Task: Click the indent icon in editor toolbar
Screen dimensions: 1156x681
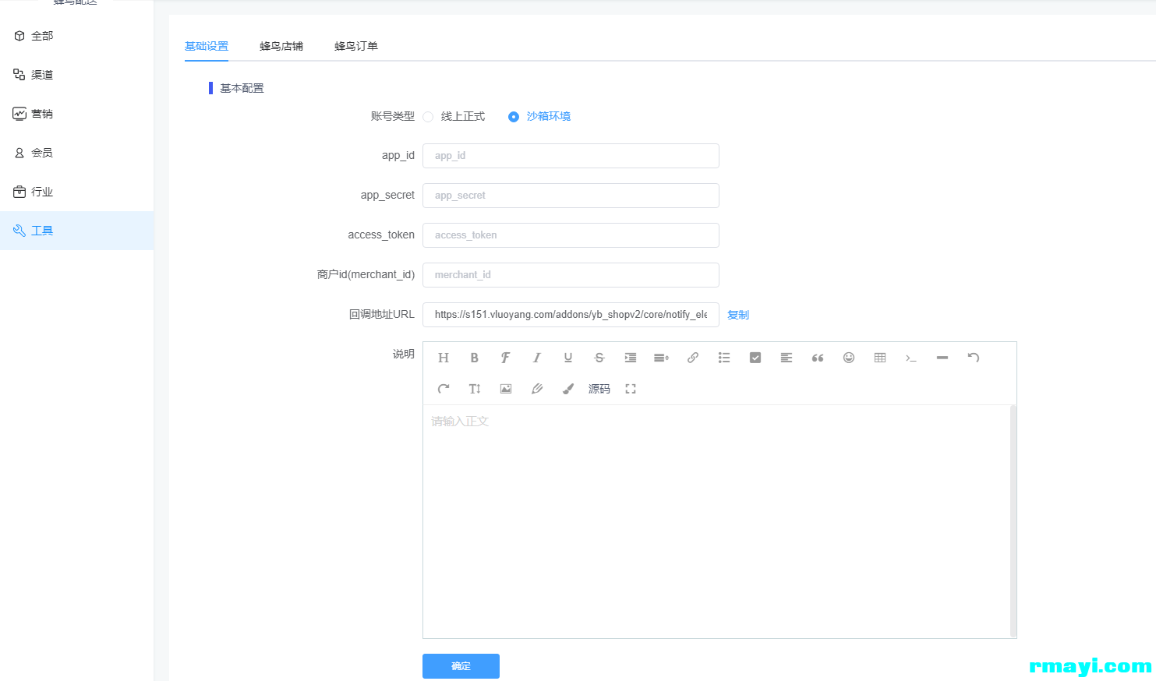Action: pyautogui.click(x=631, y=358)
